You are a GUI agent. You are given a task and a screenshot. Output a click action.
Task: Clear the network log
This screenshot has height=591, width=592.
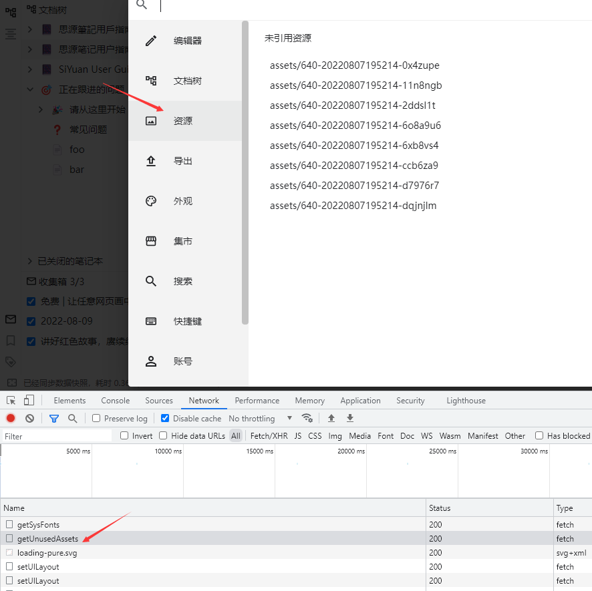point(30,418)
